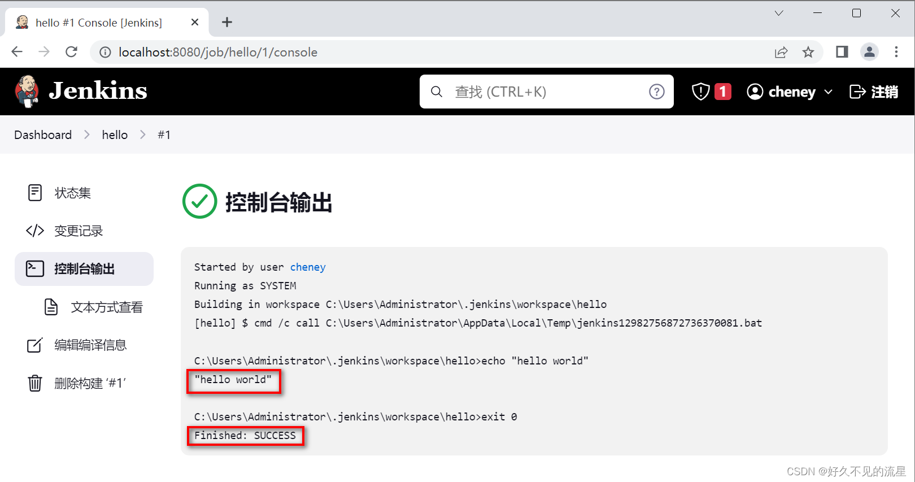This screenshot has width=915, height=482.
Task: Click the '"hello world"' output line
Action: tap(233, 379)
